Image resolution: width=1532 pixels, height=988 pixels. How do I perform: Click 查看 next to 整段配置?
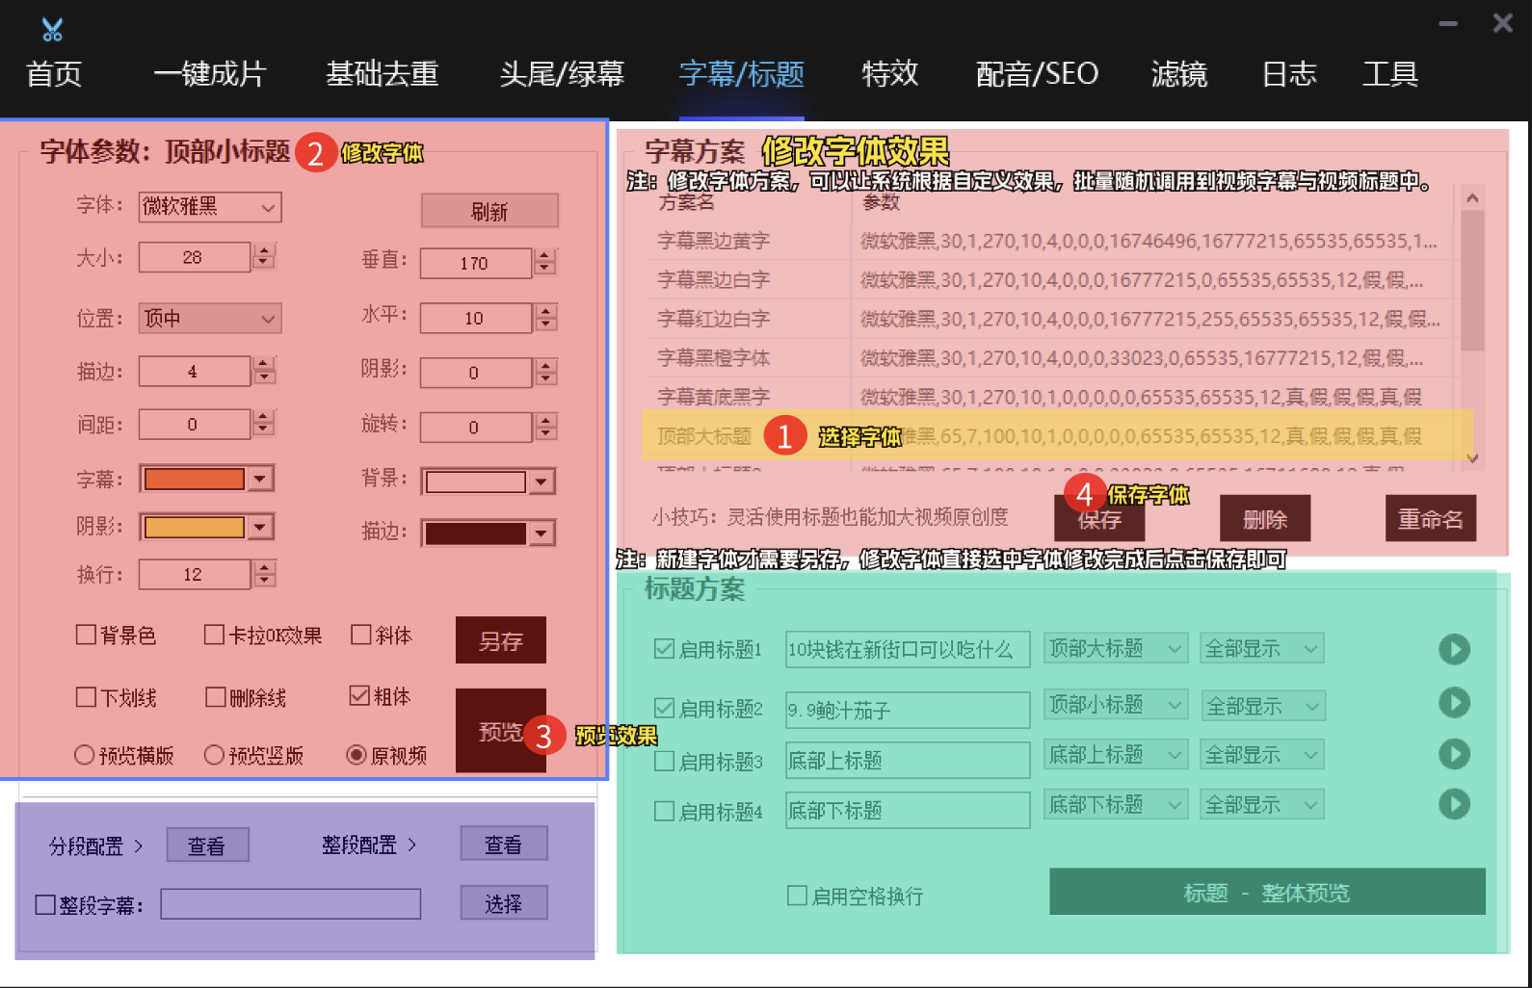(504, 844)
